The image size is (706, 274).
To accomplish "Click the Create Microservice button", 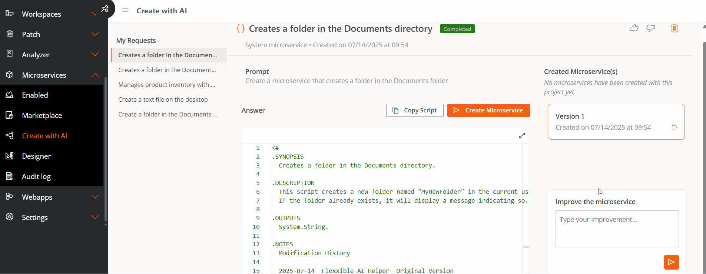I will coord(488,110).
